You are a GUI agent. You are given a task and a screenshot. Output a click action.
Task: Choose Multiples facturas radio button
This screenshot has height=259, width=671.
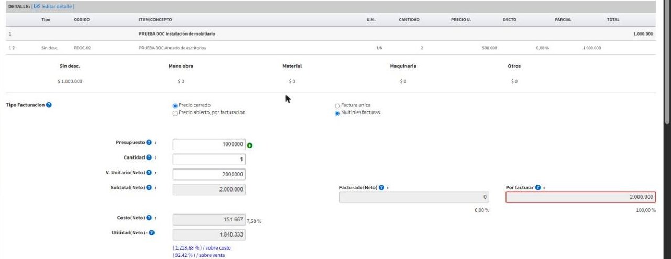click(x=337, y=112)
